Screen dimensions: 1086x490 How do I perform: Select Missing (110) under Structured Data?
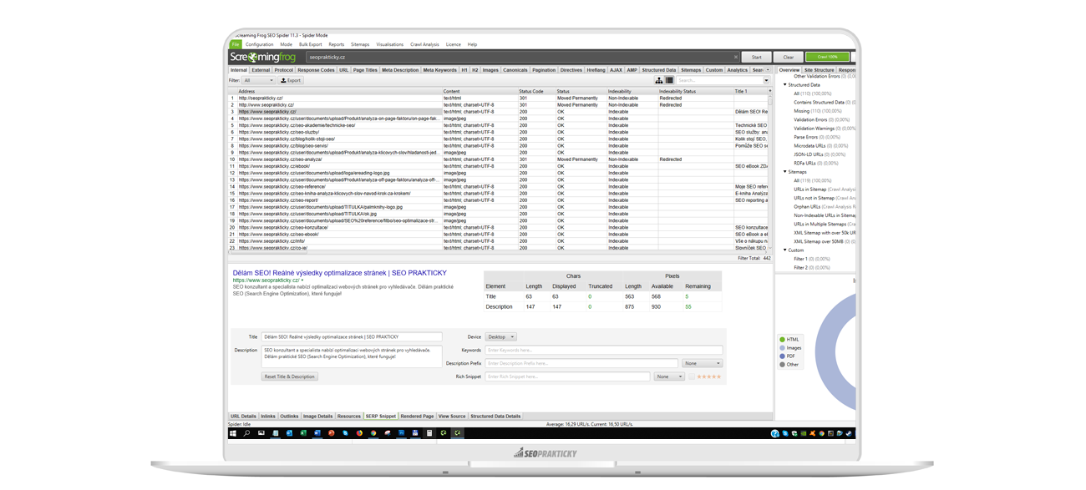tap(818, 111)
